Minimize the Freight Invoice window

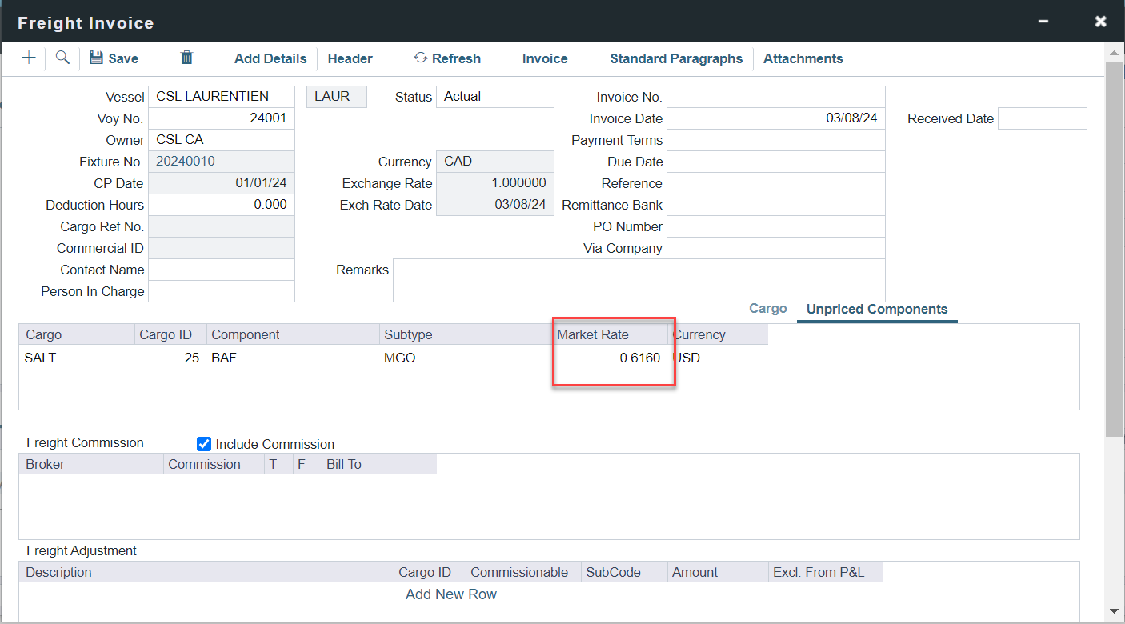coord(1043,22)
